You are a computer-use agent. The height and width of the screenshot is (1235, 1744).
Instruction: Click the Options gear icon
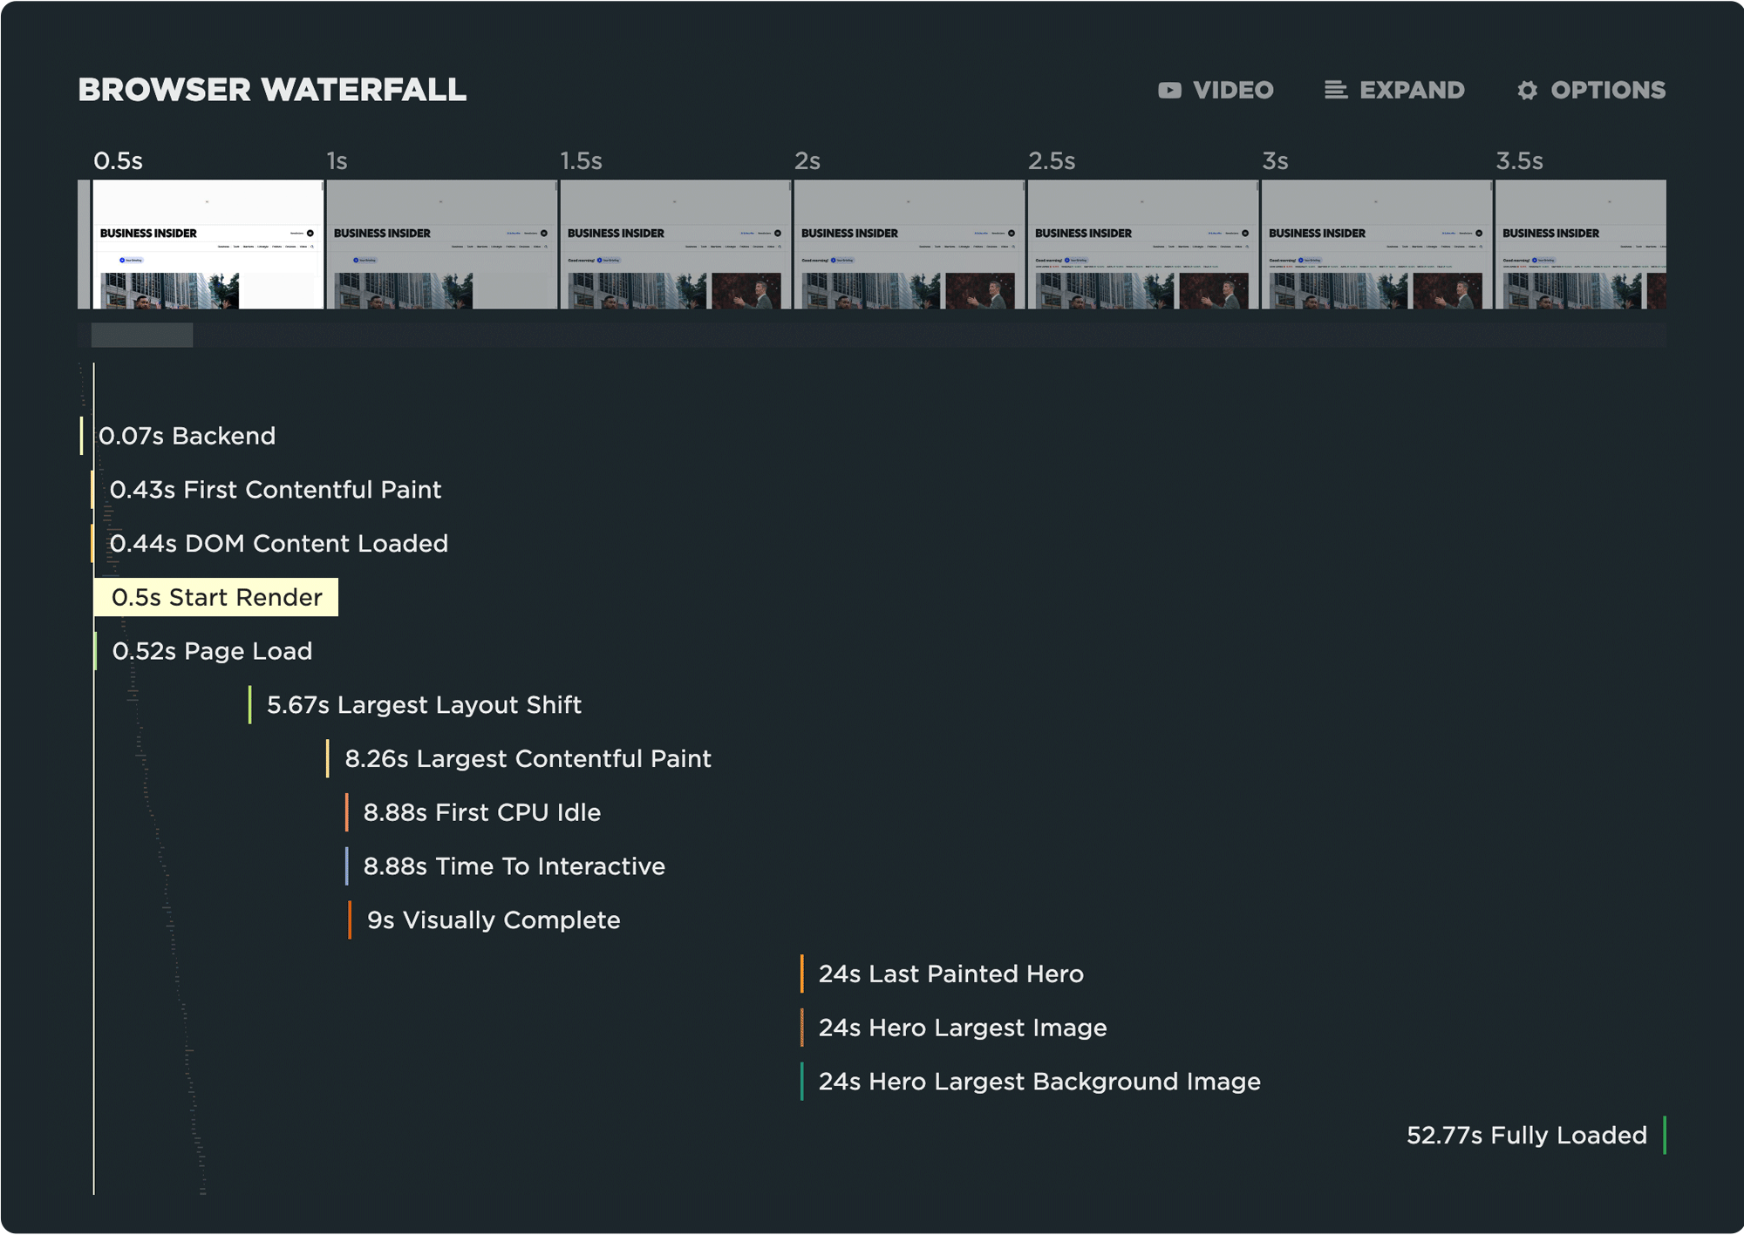1527,91
